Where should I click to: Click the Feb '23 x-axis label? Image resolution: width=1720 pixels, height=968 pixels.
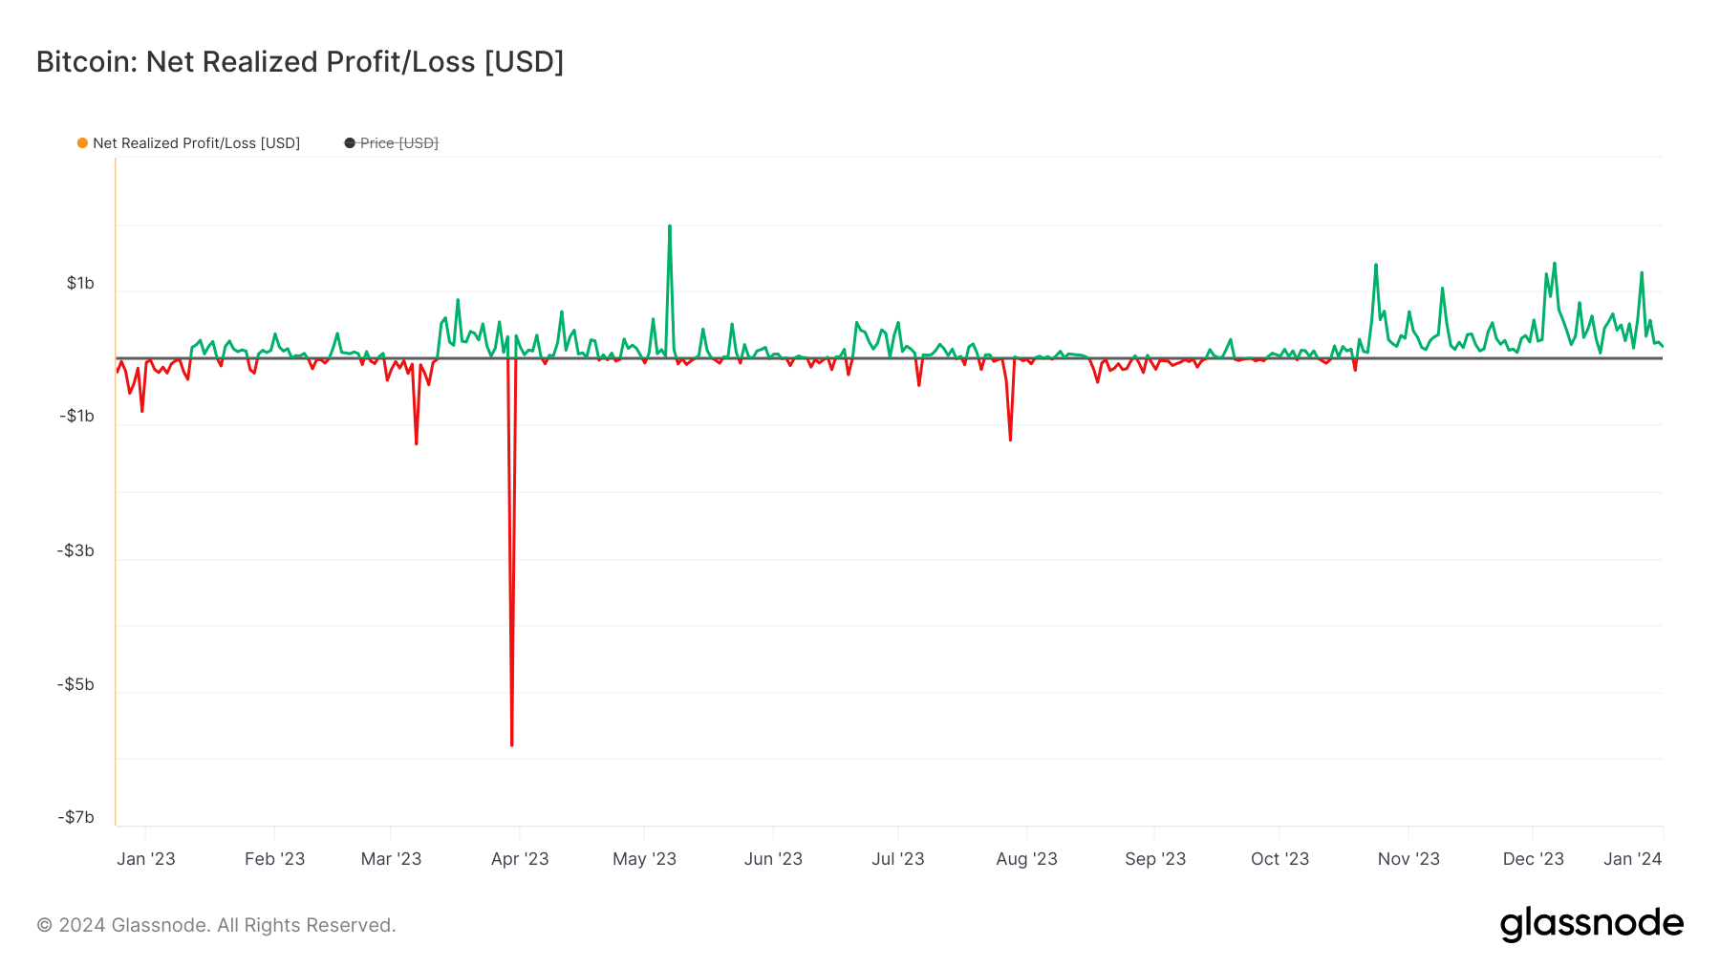click(x=275, y=858)
